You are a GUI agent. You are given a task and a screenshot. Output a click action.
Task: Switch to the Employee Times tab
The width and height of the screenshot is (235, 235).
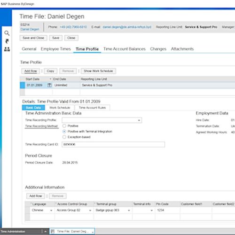56,49
